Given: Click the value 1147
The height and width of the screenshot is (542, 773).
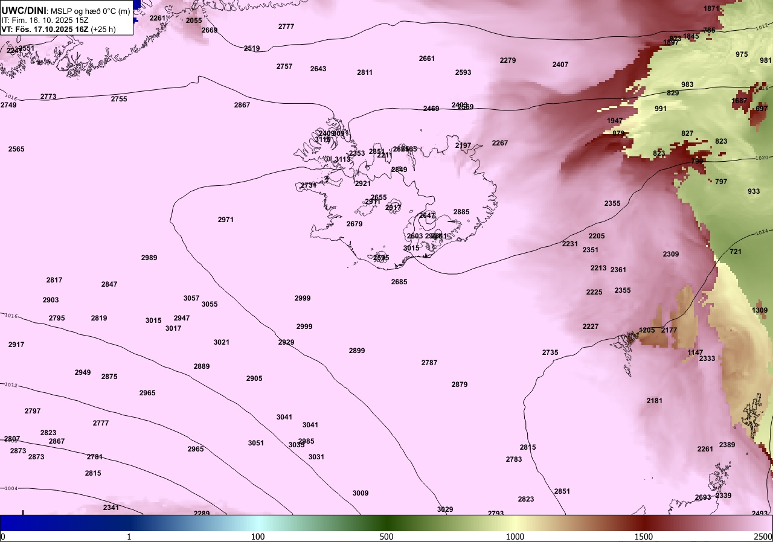Looking at the screenshot, I should click(695, 352).
